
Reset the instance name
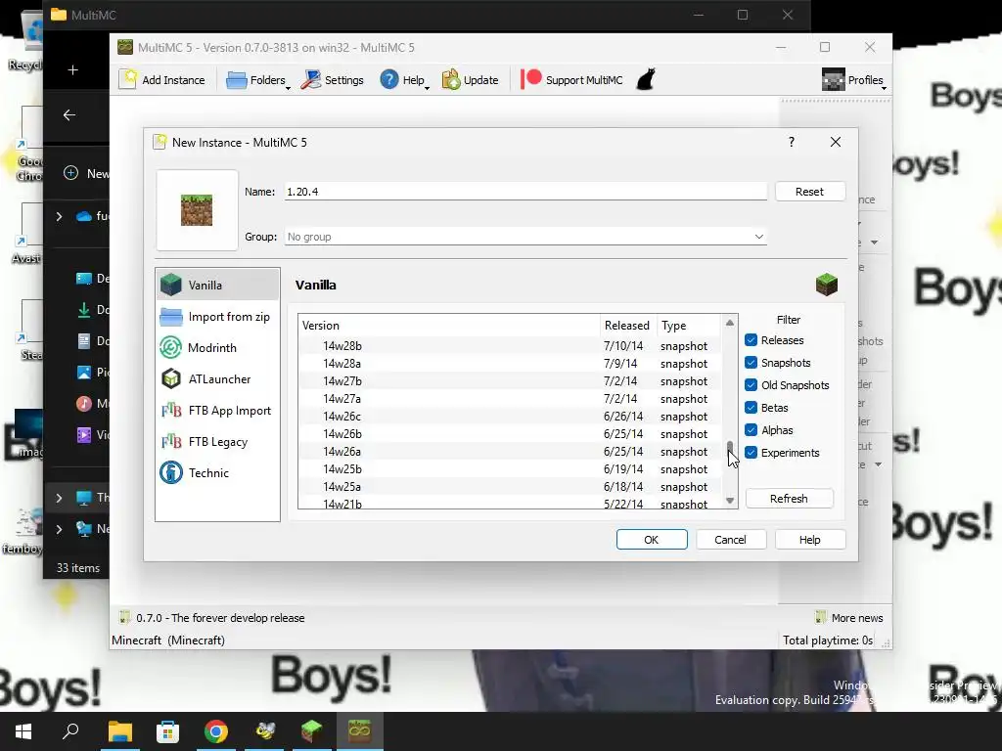point(809,192)
